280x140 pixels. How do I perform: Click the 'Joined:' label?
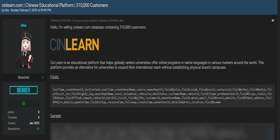pyautogui.click(x=12, y=123)
